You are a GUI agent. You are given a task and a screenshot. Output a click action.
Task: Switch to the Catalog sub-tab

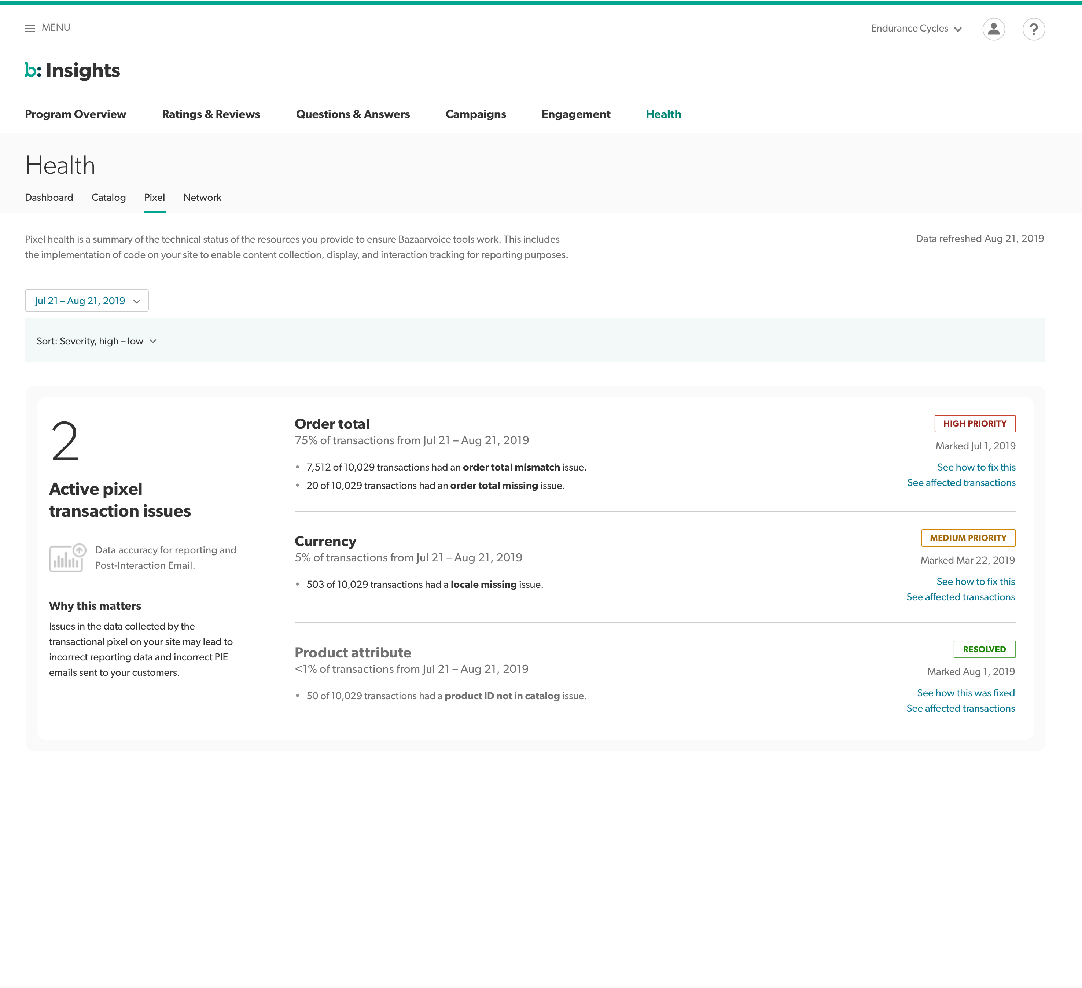point(108,198)
